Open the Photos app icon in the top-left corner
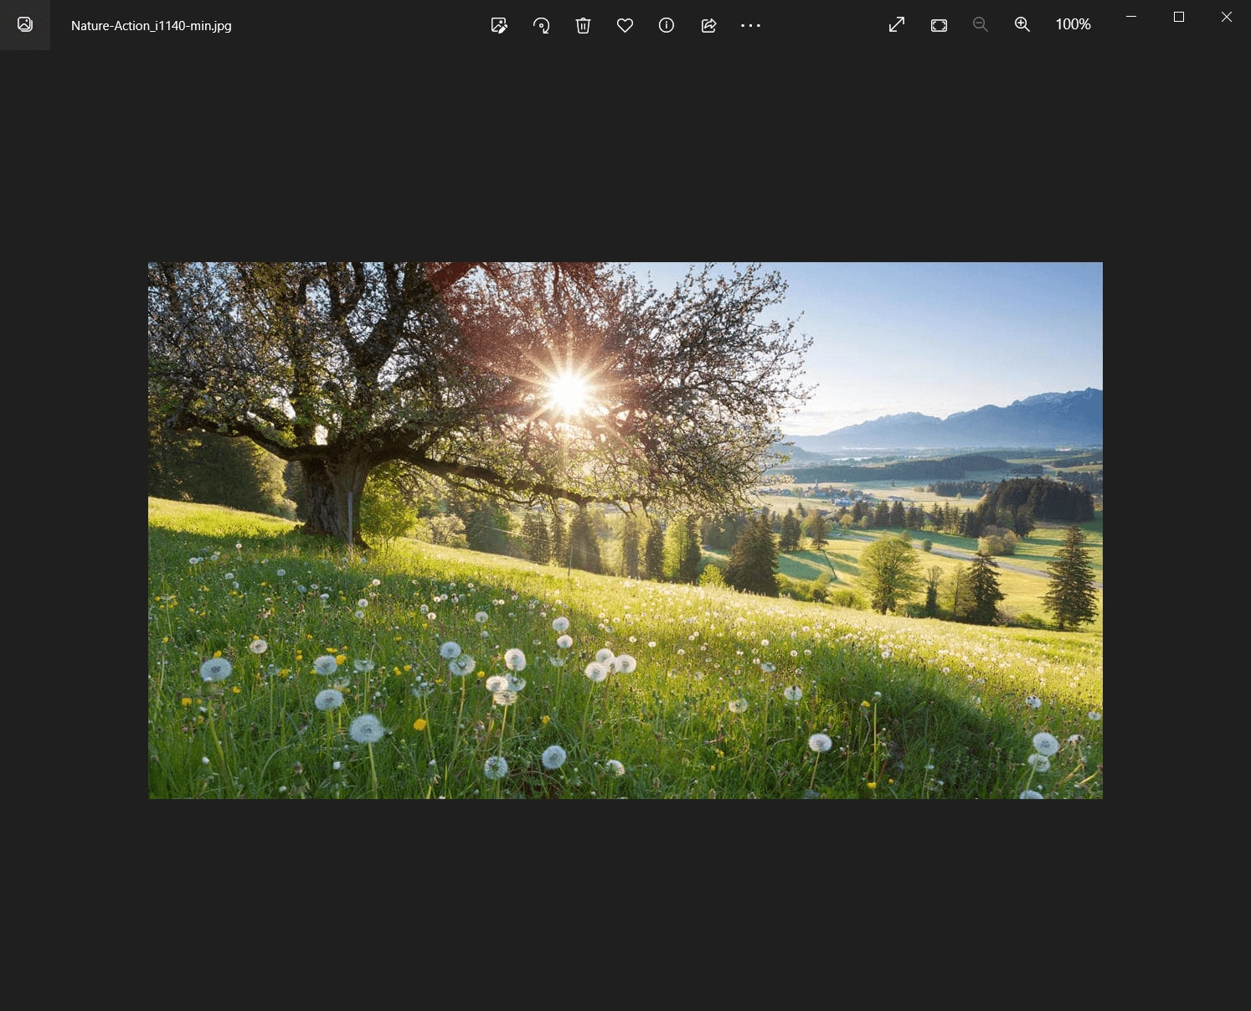The width and height of the screenshot is (1251, 1011). 25,24
